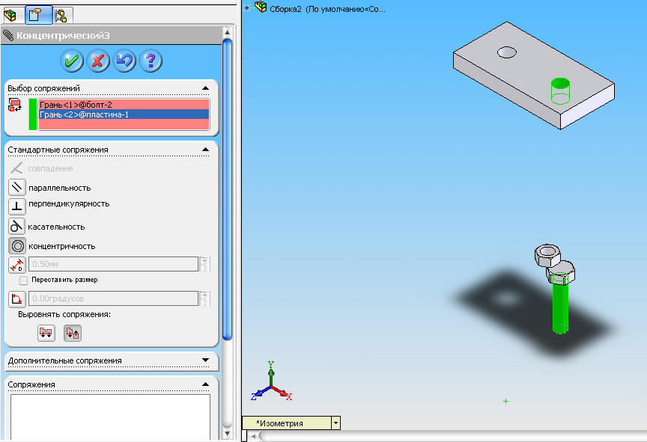Click the Сборка2 assembly icon in viewport
This screenshot has height=442, width=647.
point(261,7)
